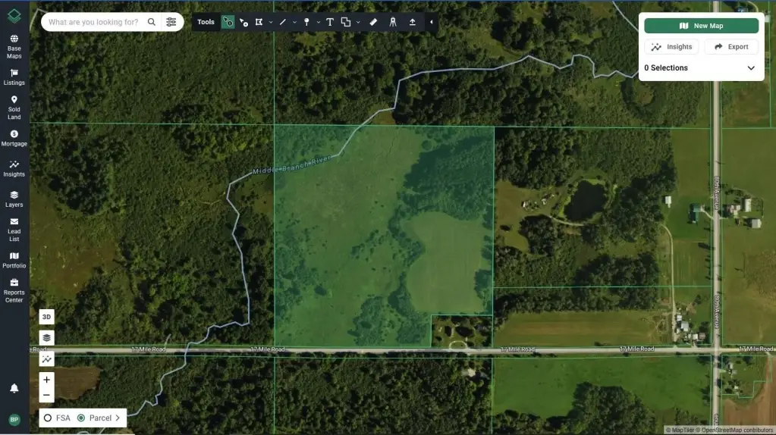Select the Parcel radio option

(81, 418)
